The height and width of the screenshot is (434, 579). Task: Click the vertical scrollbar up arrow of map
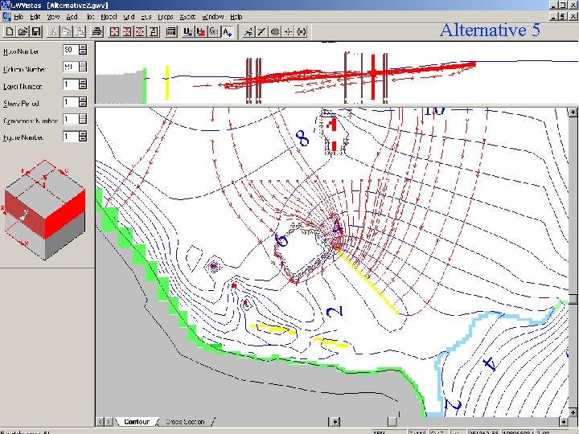coord(573,113)
